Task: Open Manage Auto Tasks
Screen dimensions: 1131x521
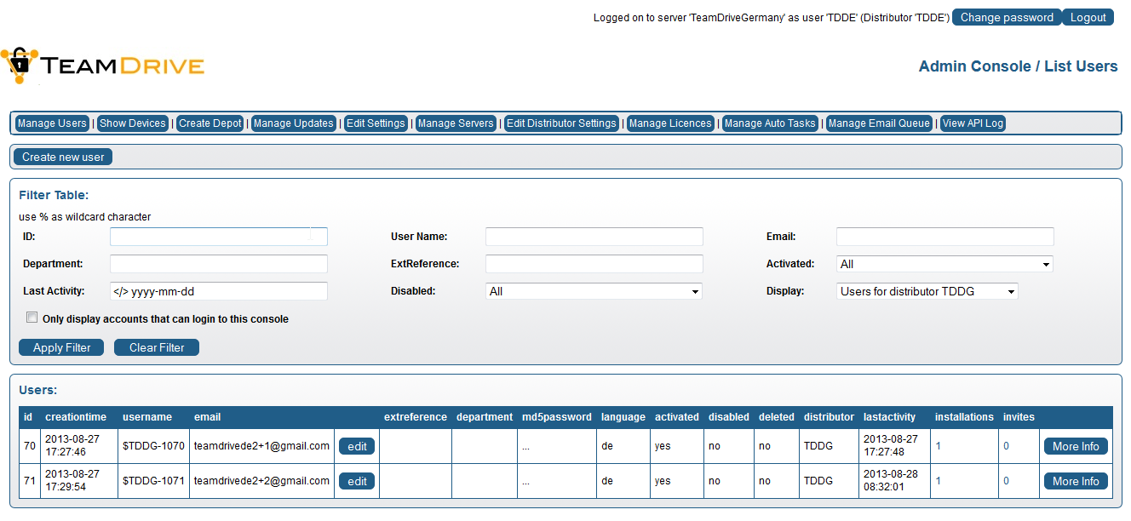Action: pos(770,123)
